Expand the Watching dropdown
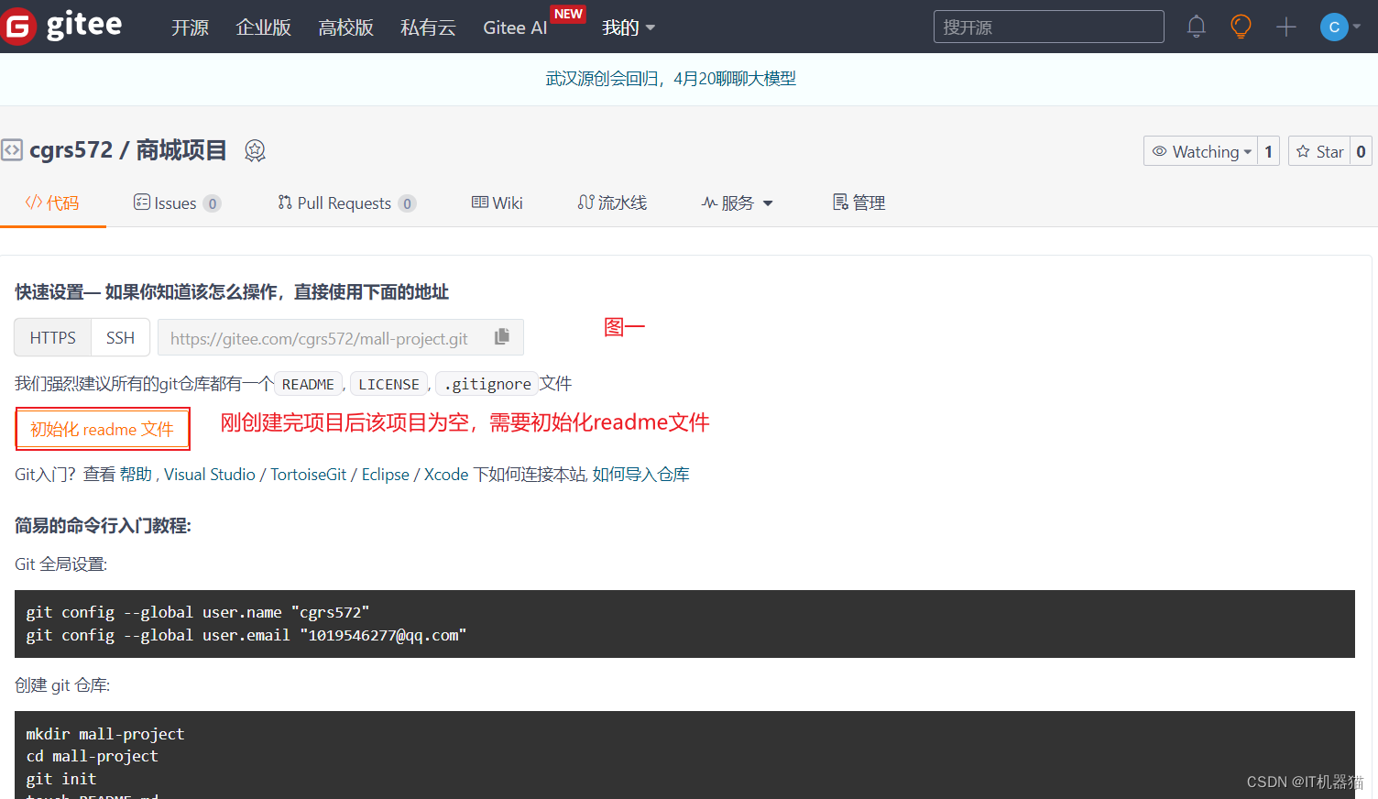The image size is (1378, 799). pos(1200,151)
